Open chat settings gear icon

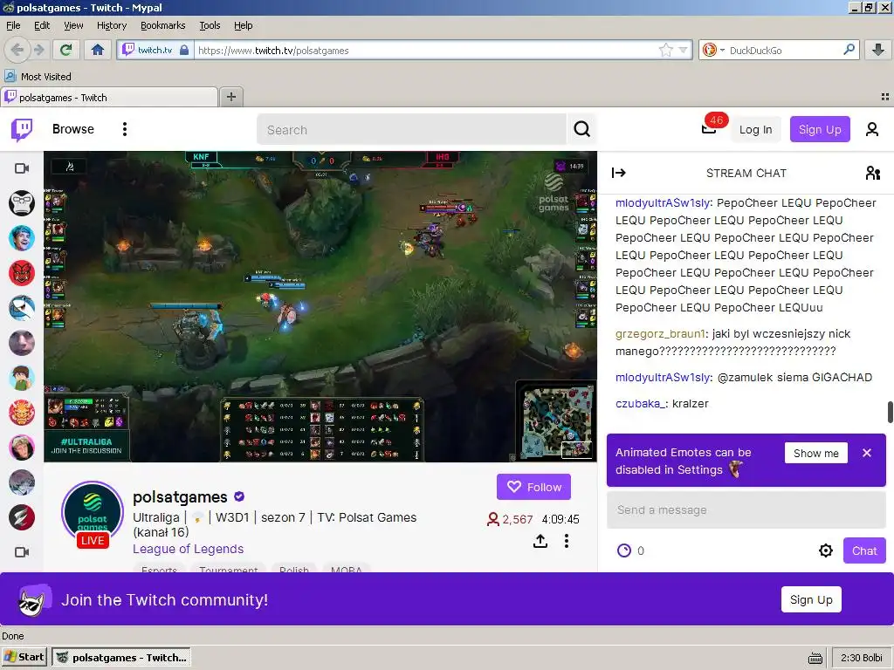click(826, 550)
